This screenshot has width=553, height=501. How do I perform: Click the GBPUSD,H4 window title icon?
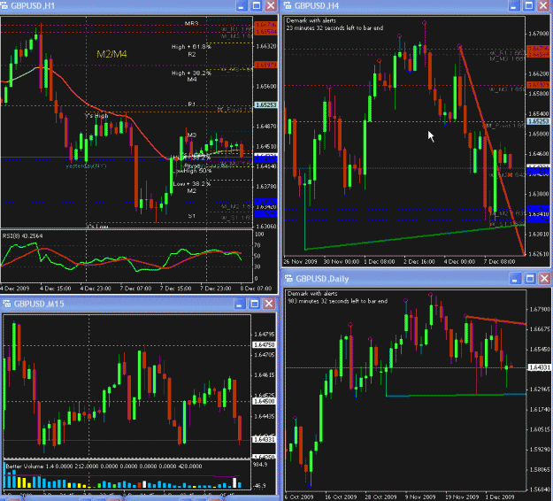(x=288, y=5)
